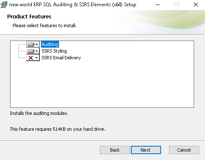Click the Auditing hard drive icon
This screenshot has width=205, height=160.
(x=31, y=44)
